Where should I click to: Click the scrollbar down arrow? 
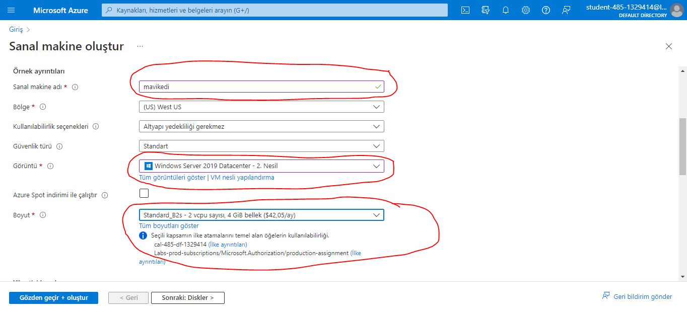pyautogui.click(x=683, y=276)
